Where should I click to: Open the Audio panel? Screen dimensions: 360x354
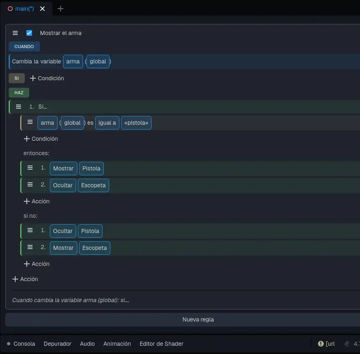click(87, 344)
